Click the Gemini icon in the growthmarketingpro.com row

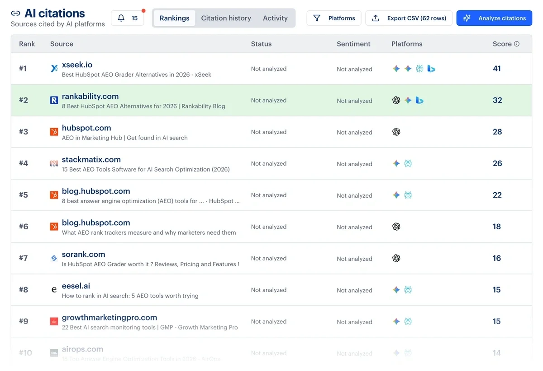(x=396, y=321)
